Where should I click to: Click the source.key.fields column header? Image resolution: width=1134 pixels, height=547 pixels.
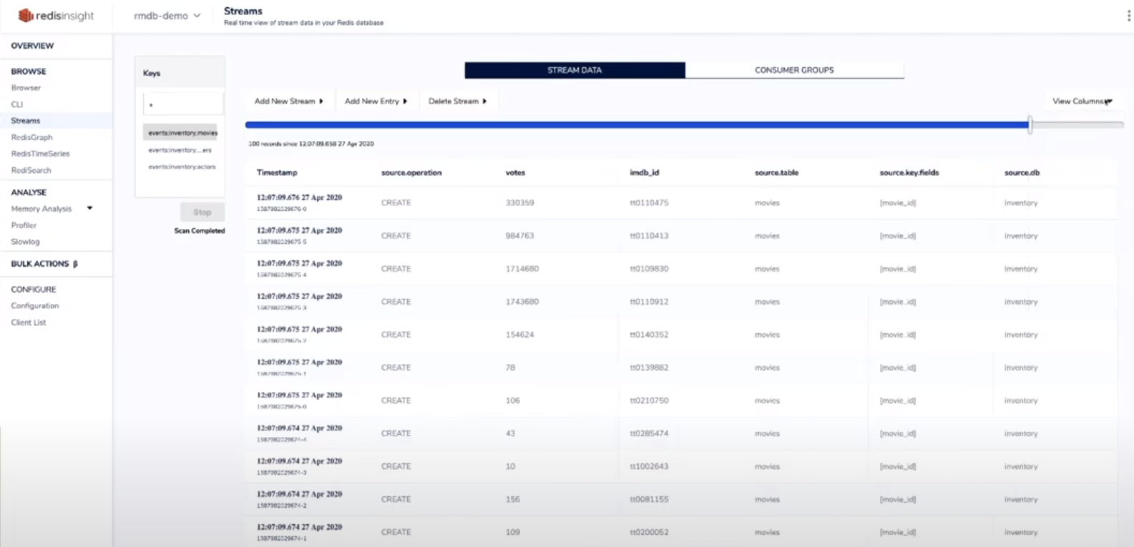[909, 172]
